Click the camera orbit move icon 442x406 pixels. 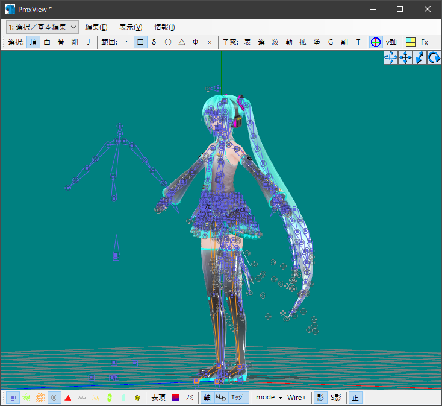pos(391,57)
